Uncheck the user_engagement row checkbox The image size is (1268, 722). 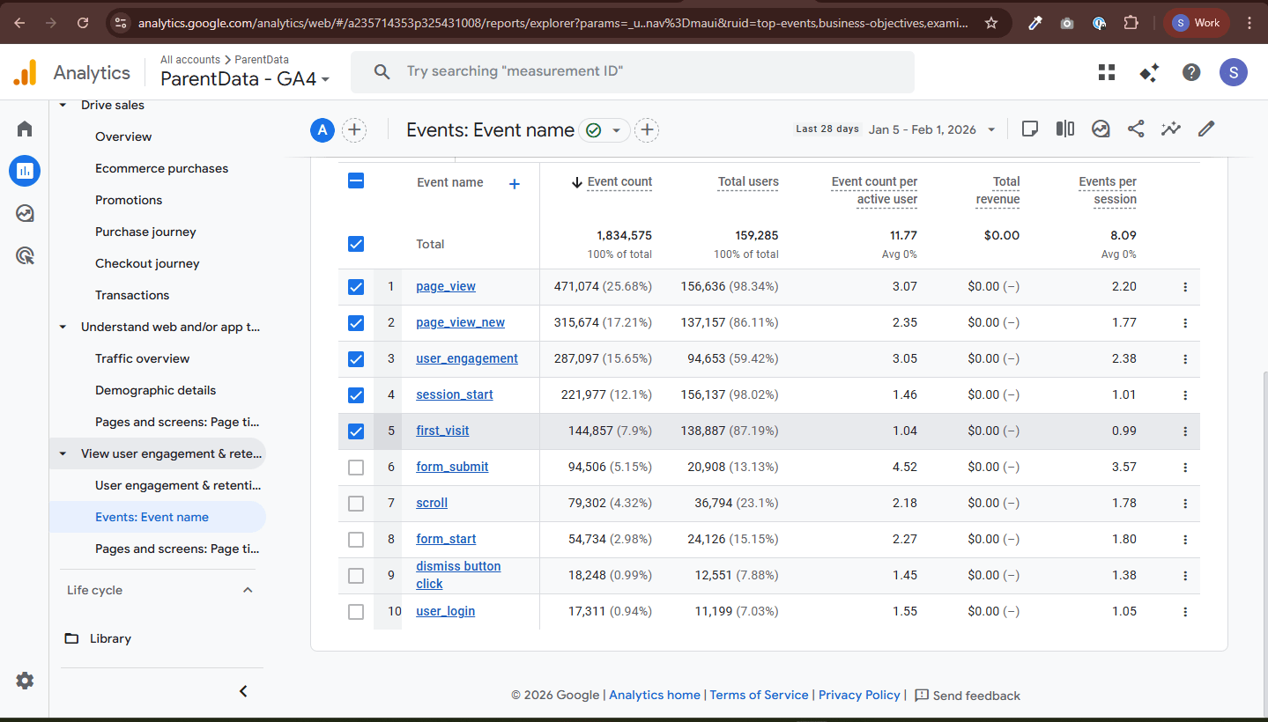356,359
